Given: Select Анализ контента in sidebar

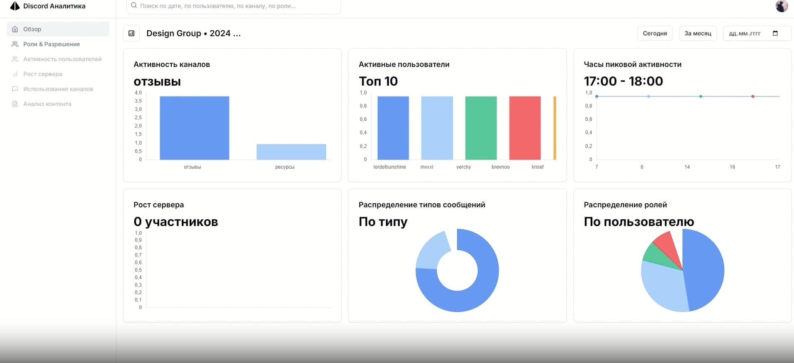Looking at the screenshot, I should coord(58,104).
